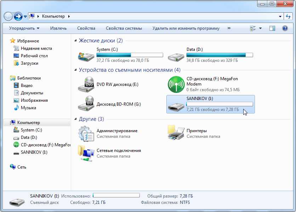Screen dimensions: 296x212
Task: Click the Изображения library icon
Action: (16, 100)
